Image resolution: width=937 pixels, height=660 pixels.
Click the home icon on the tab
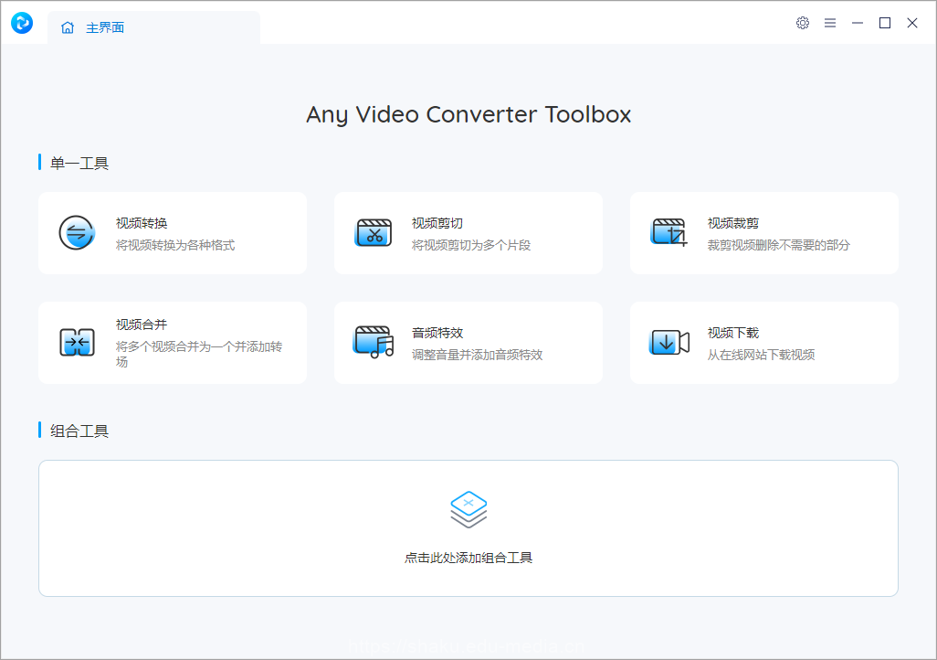click(x=68, y=27)
